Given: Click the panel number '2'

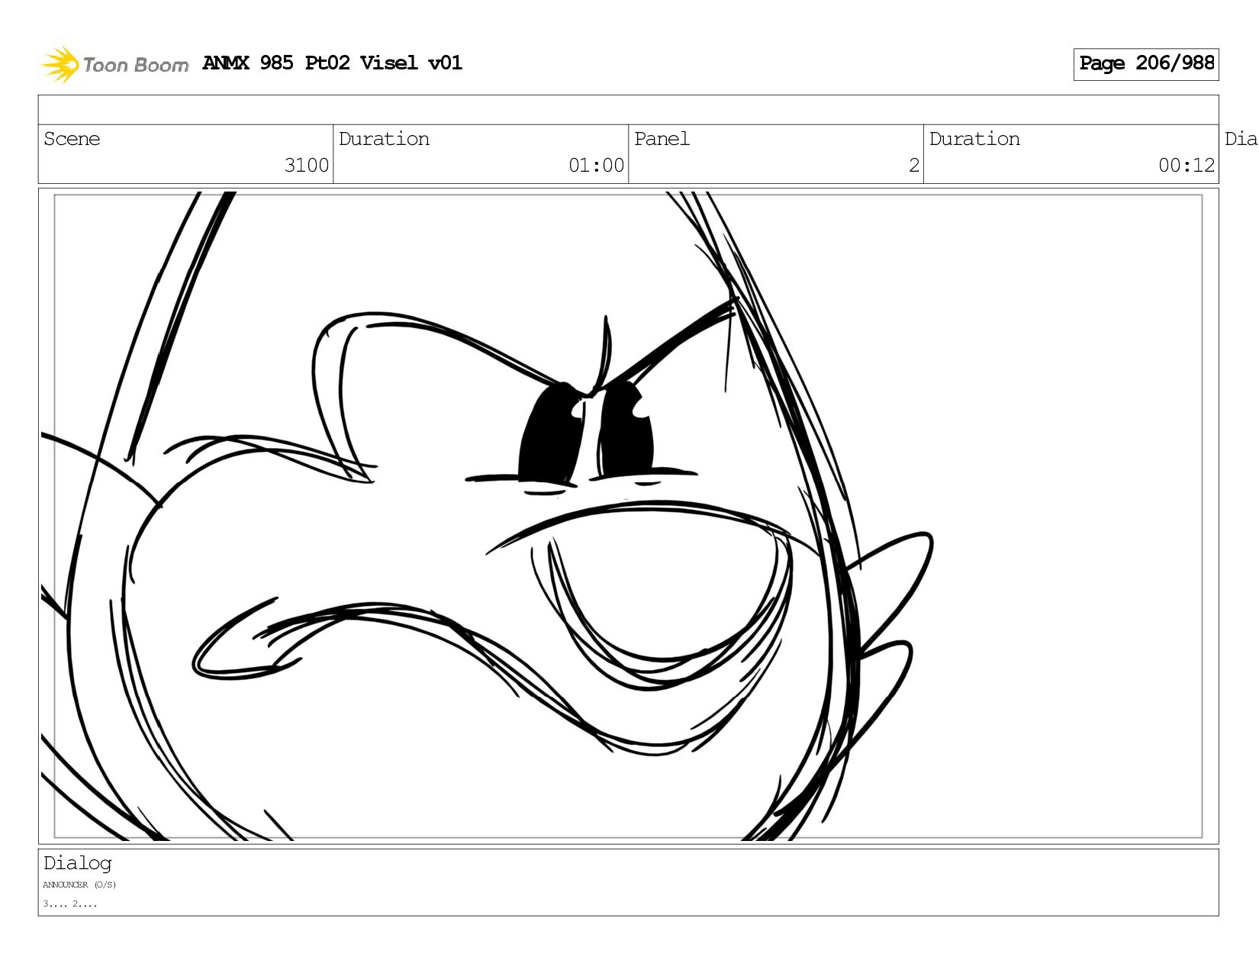Looking at the screenshot, I should (913, 166).
